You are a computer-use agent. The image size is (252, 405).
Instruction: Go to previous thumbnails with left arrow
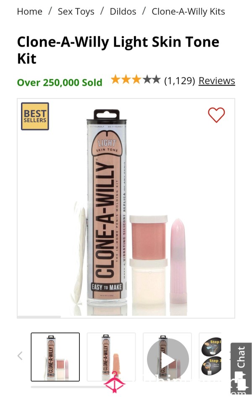(x=20, y=356)
